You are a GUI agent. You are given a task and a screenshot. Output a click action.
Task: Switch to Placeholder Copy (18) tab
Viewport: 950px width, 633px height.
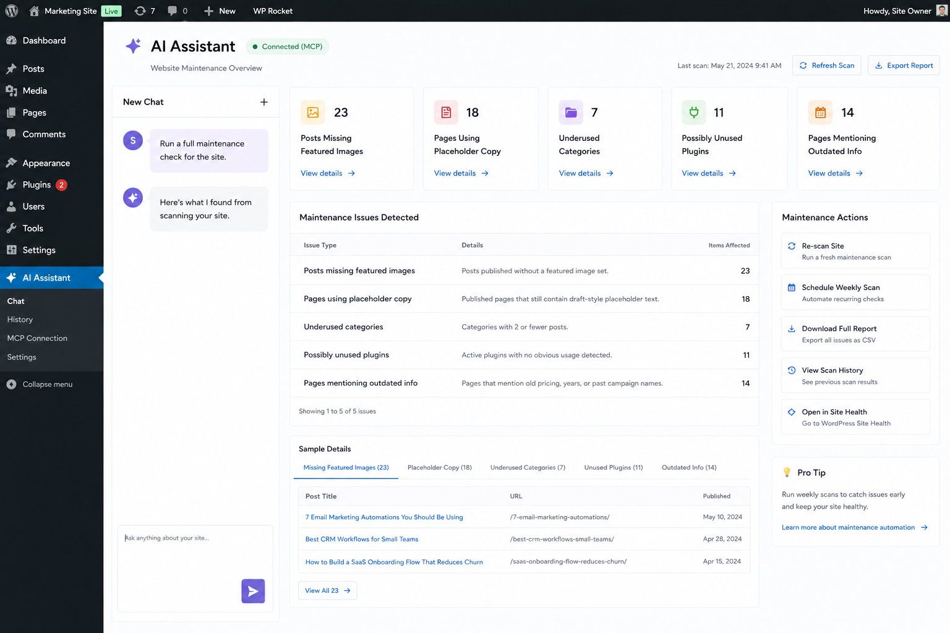[x=440, y=467]
